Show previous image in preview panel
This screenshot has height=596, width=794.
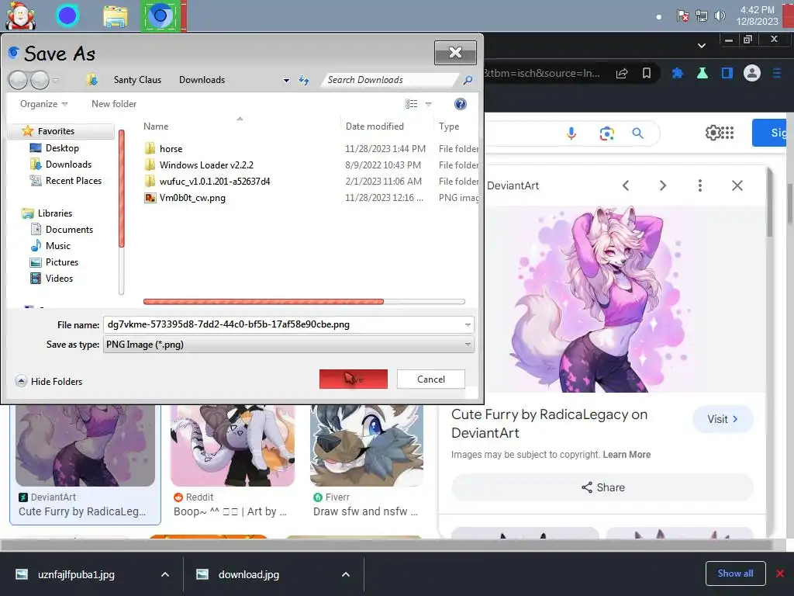(x=626, y=185)
